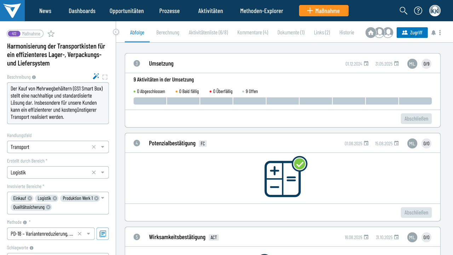Open the notification bell icon
The width and height of the screenshot is (453, 255).
point(434,33)
